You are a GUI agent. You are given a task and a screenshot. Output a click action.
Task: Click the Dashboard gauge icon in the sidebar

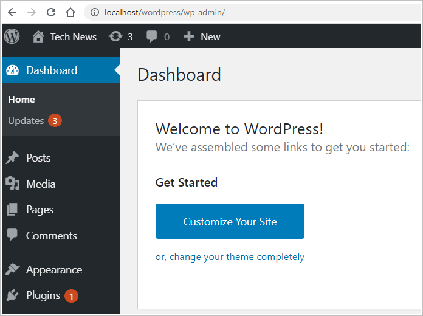tap(12, 70)
